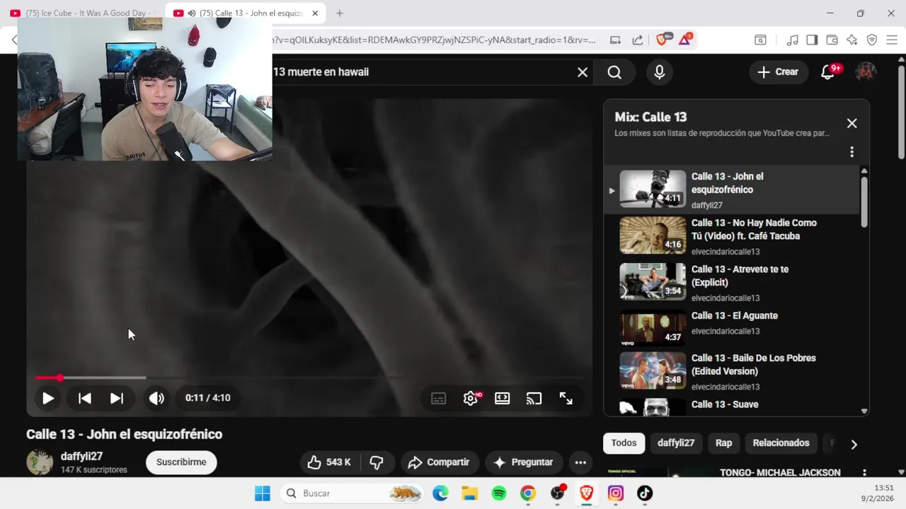
Task: Open more actions menu below video
Action: (580, 462)
